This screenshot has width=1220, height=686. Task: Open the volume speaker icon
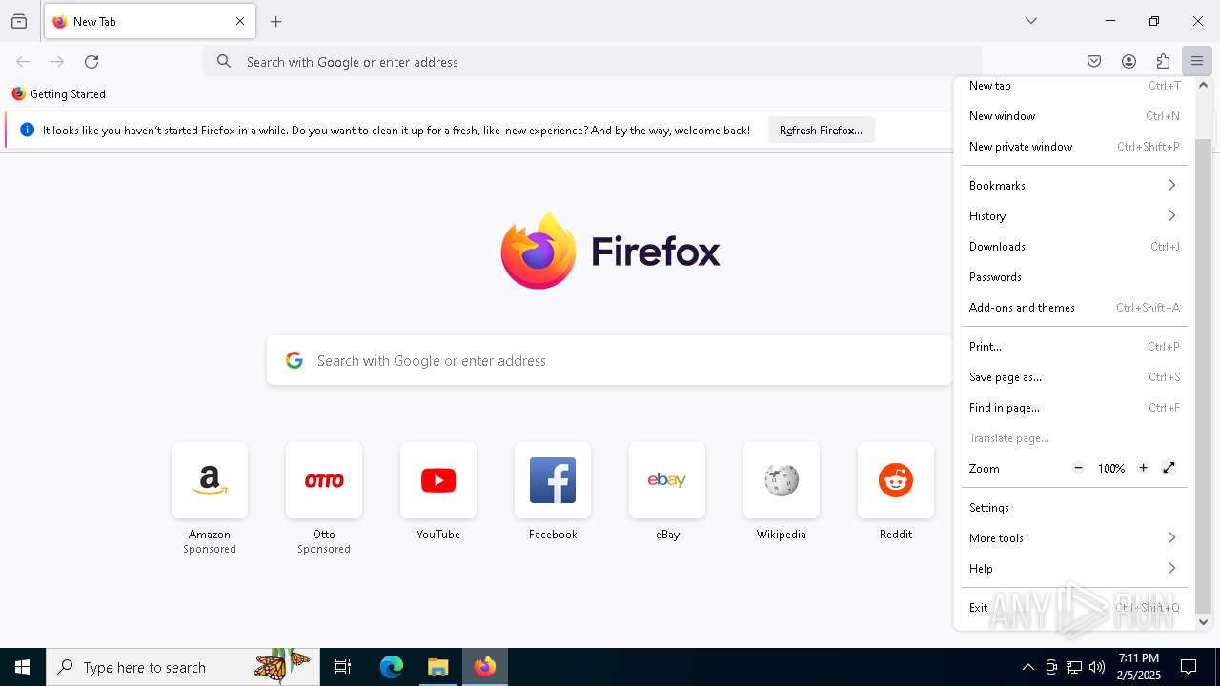(1097, 667)
